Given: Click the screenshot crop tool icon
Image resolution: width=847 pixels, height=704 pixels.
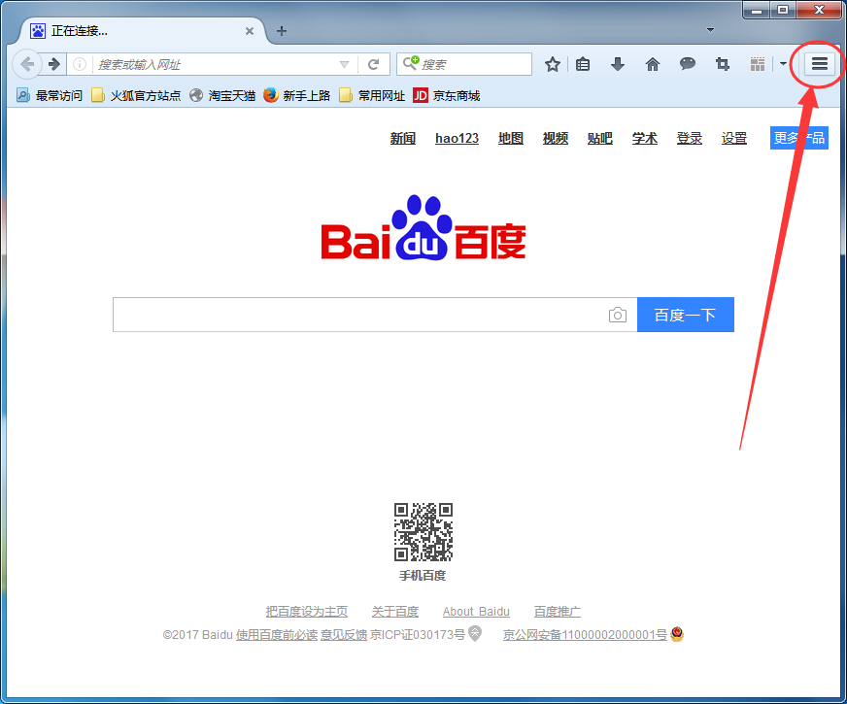Looking at the screenshot, I should [723, 65].
